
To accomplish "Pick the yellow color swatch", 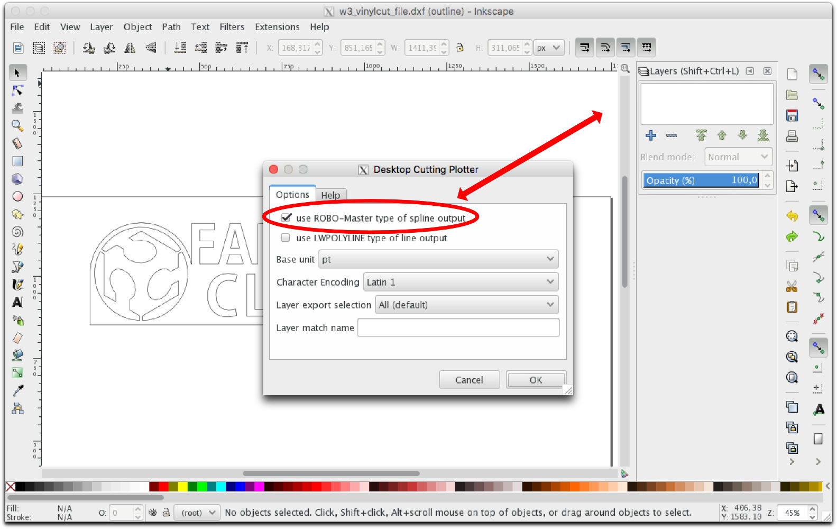I will (182, 487).
